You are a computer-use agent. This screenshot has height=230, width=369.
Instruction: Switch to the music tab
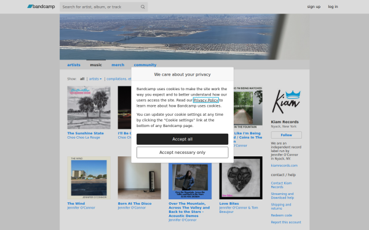(96, 65)
